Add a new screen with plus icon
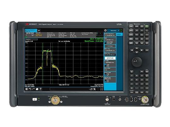The width and height of the screenshot is (170, 127). coord(39,30)
